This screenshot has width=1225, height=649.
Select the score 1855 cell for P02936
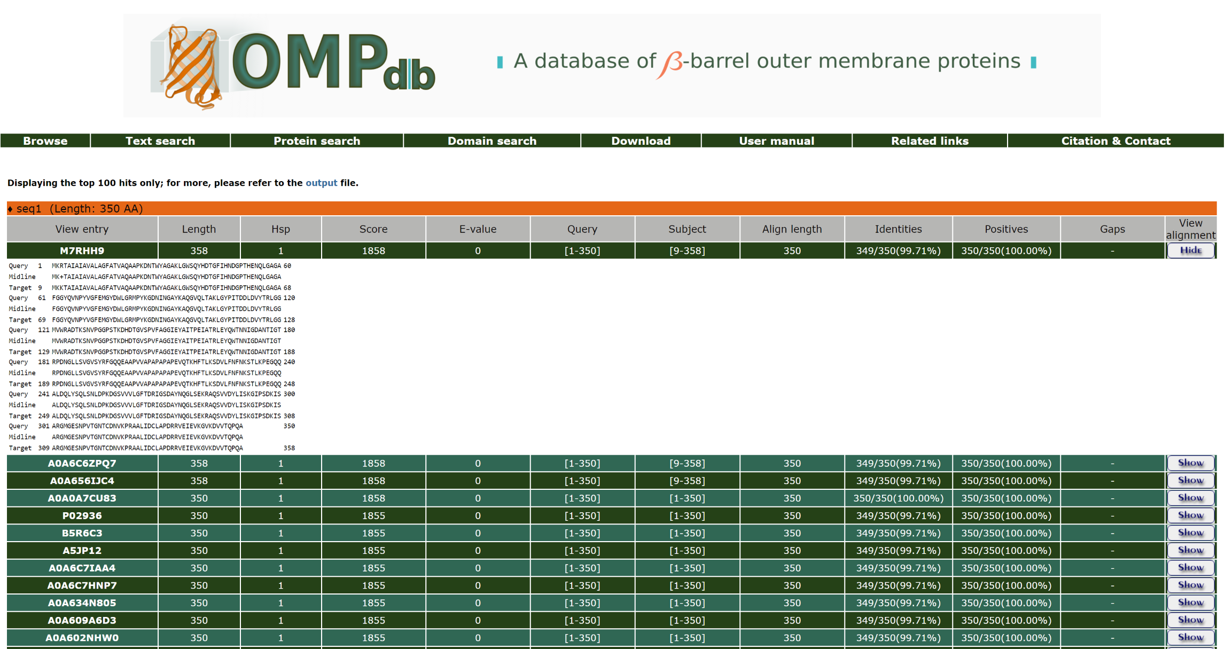(373, 515)
